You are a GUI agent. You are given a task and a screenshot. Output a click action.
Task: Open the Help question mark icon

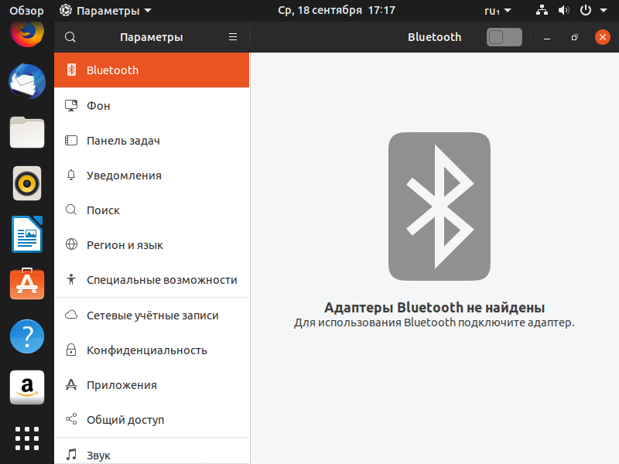(27, 336)
